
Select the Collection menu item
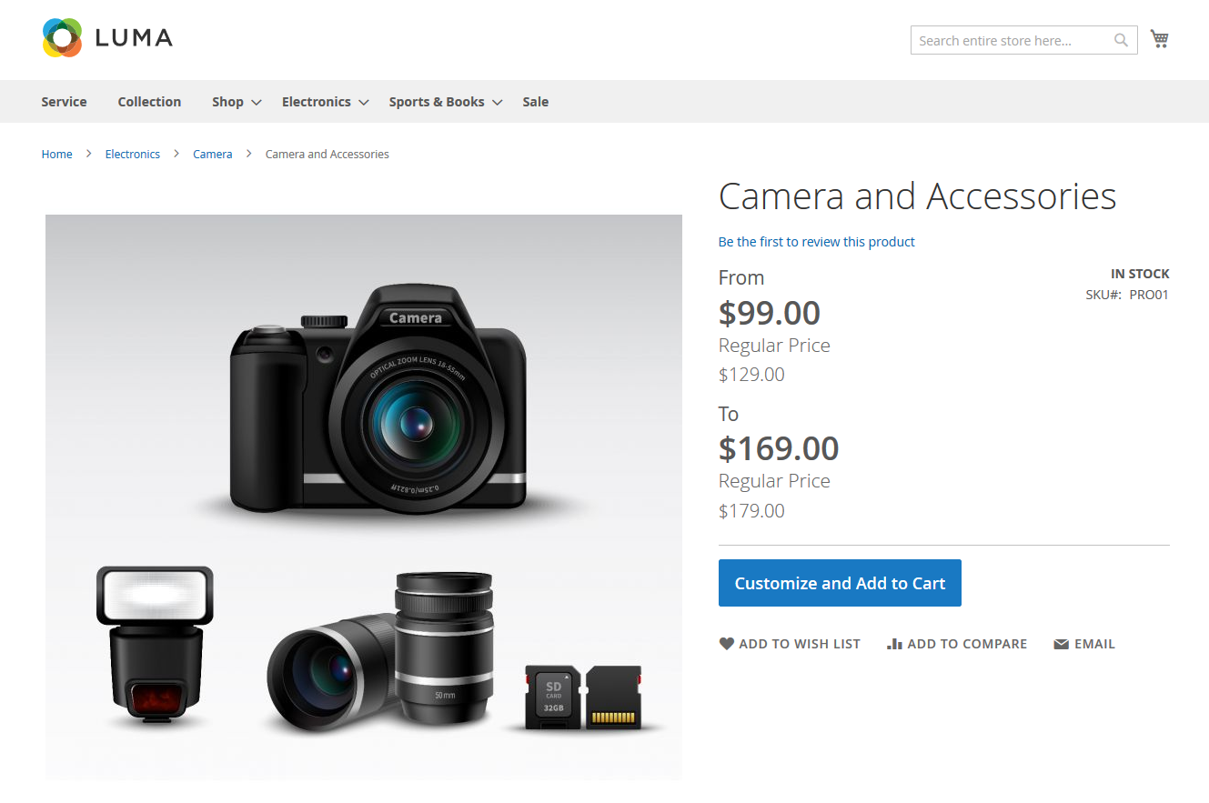point(149,102)
